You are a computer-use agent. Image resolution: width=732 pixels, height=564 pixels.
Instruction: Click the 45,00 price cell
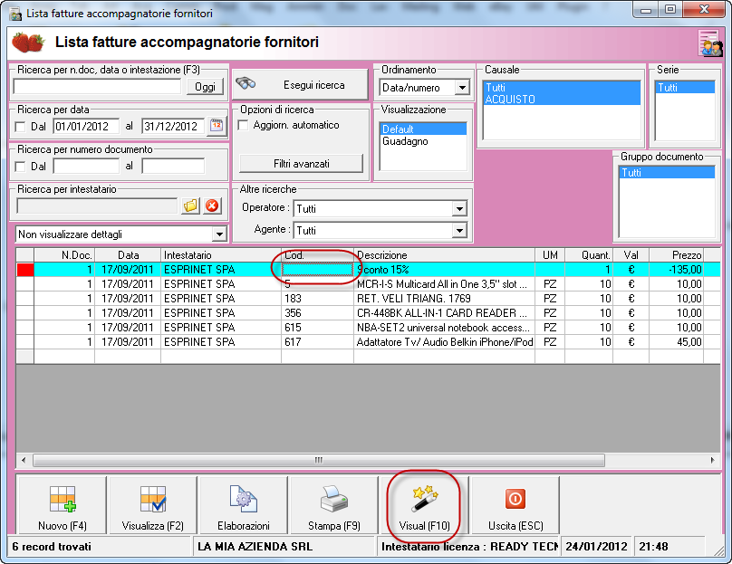(676, 342)
